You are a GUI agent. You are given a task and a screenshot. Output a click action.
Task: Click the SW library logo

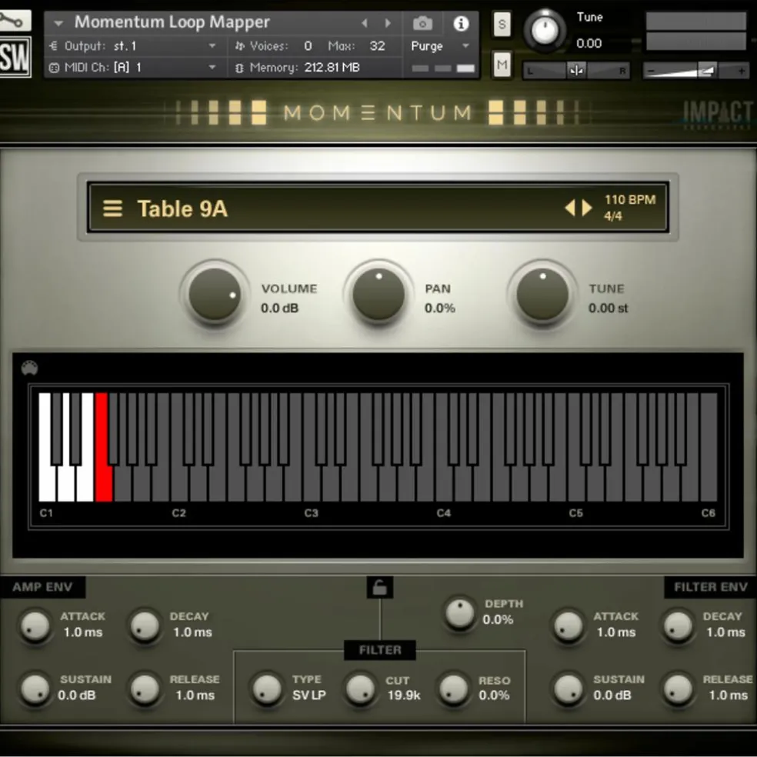(x=15, y=57)
